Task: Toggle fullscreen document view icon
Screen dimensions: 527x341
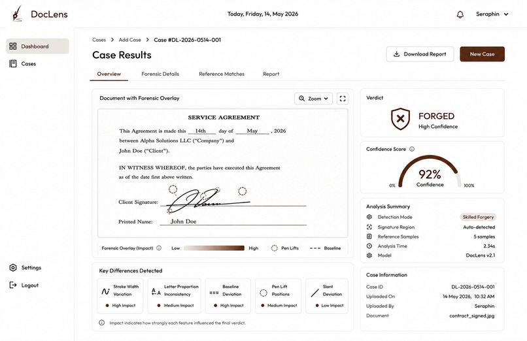Action: coord(343,99)
